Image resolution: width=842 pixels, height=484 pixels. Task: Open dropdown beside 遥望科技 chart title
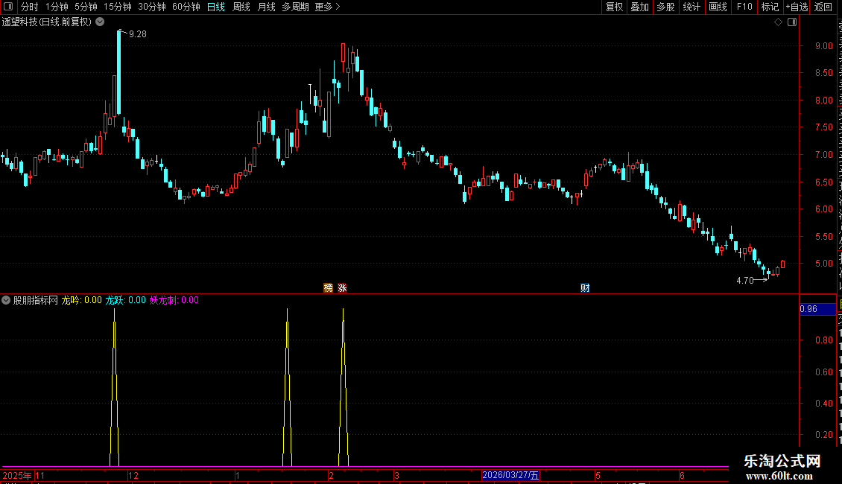pyautogui.click(x=100, y=22)
